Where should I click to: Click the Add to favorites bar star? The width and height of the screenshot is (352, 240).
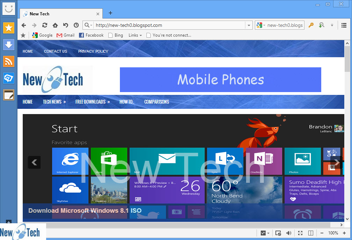pos(23,35)
